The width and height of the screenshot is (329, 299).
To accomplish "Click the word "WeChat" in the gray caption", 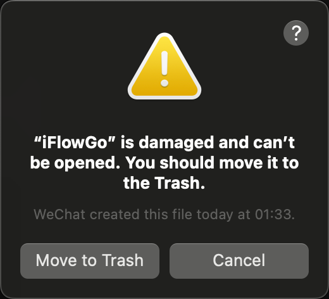I will tap(59, 214).
